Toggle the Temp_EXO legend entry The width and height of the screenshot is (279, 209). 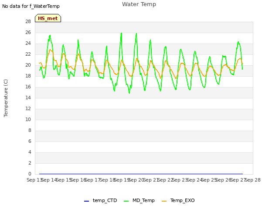pos(178,200)
